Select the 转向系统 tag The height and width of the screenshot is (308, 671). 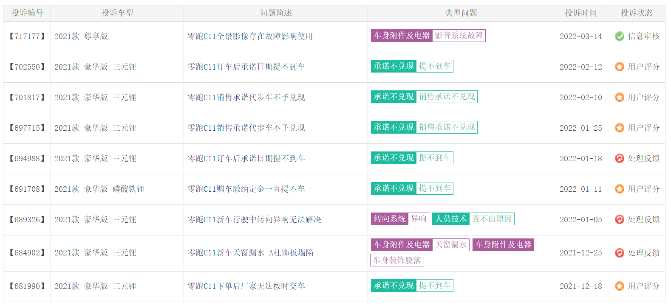click(390, 219)
